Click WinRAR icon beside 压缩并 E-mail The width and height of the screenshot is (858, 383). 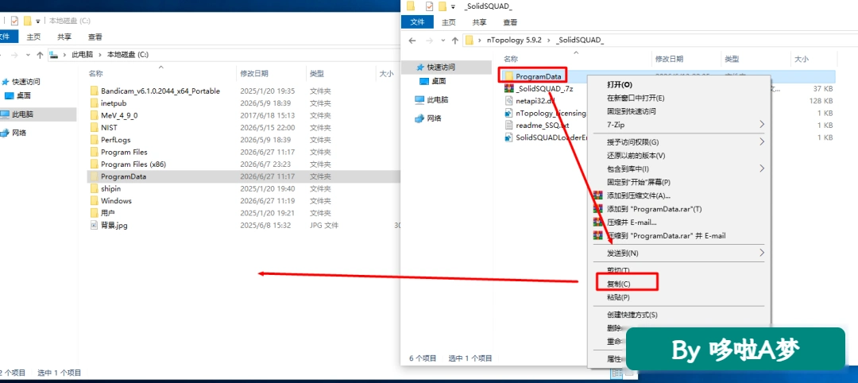[x=598, y=222]
